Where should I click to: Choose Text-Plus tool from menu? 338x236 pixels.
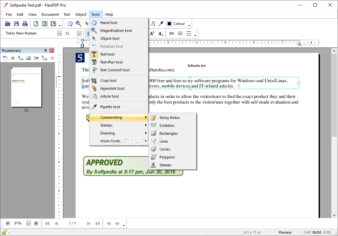click(x=119, y=62)
